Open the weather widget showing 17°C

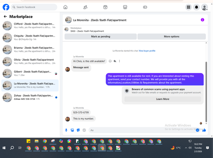tap(176, 148)
